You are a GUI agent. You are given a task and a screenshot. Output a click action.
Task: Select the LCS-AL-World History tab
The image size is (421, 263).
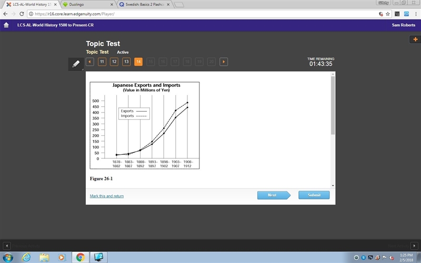pos(32,5)
